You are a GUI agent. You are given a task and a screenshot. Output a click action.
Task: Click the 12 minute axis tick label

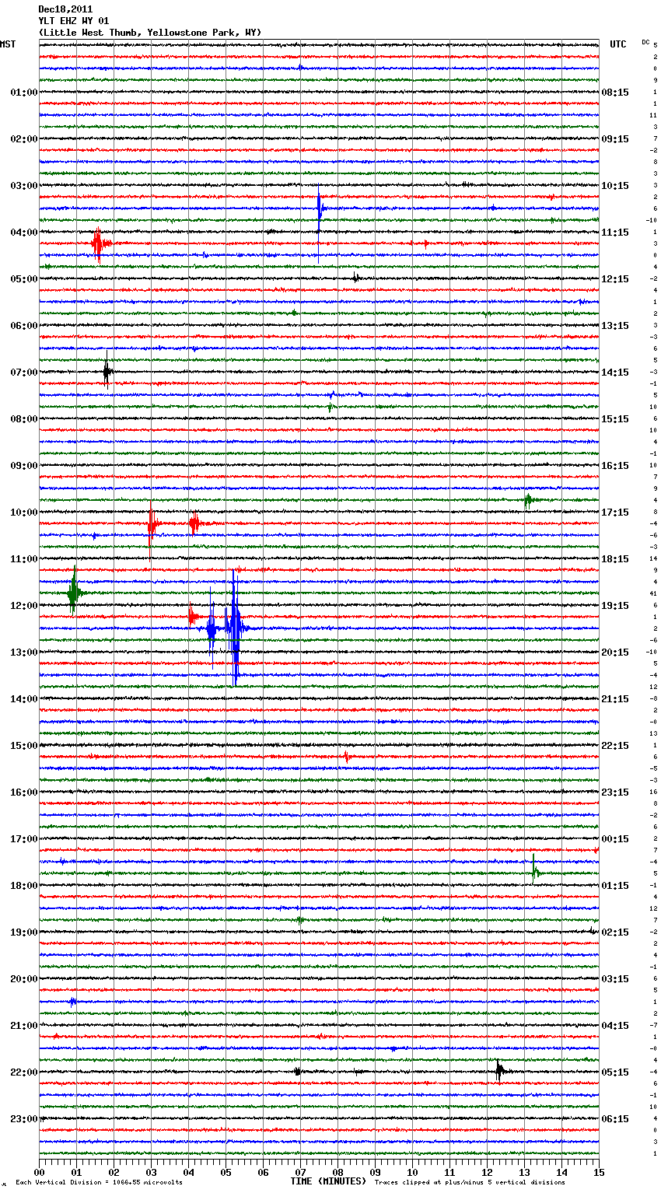pyautogui.click(x=487, y=1172)
